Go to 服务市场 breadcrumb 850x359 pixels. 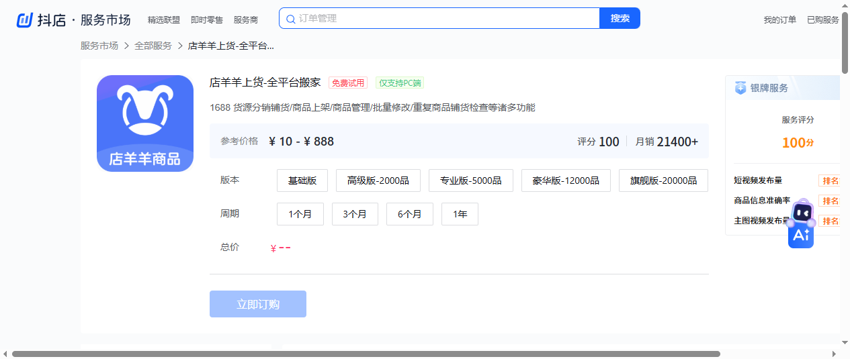[99, 46]
